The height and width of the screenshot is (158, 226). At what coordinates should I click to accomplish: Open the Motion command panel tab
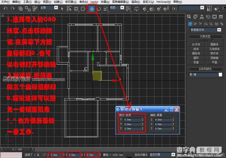pyautogui.click(x=208, y=17)
